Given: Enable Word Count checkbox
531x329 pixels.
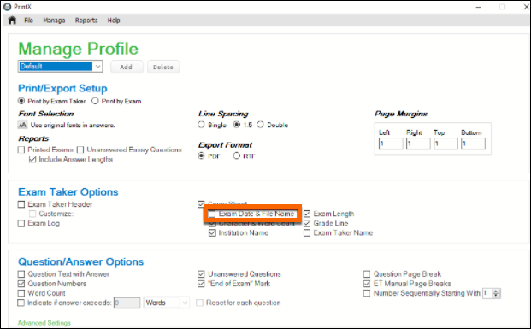Looking at the screenshot, I should coord(21,293).
